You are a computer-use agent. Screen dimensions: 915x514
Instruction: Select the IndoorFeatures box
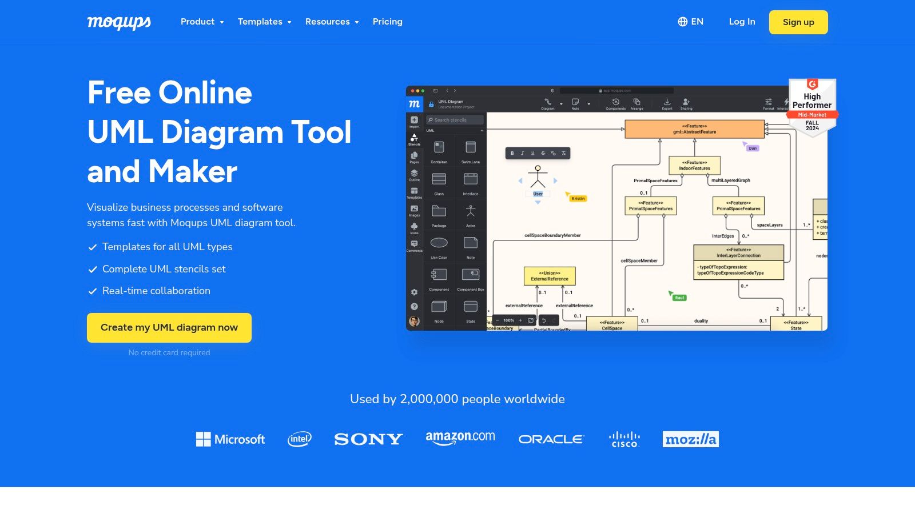click(694, 166)
